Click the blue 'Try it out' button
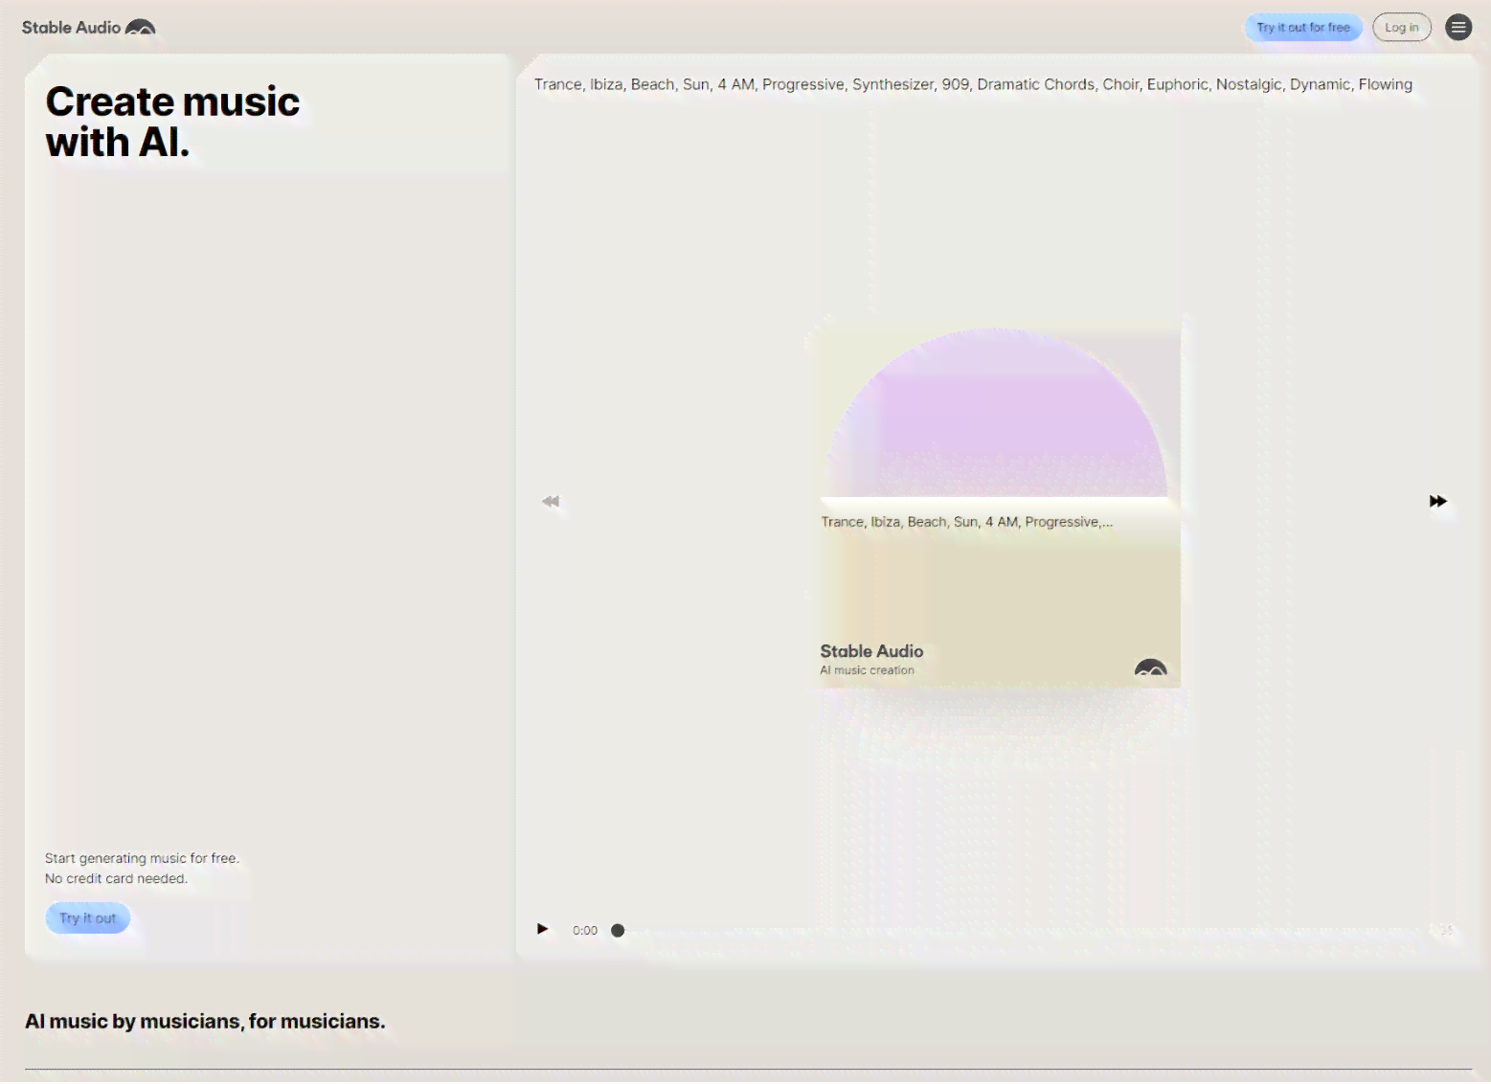Image resolution: width=1491 pixels, height=1084 pixels. click(x=87, y=917)
